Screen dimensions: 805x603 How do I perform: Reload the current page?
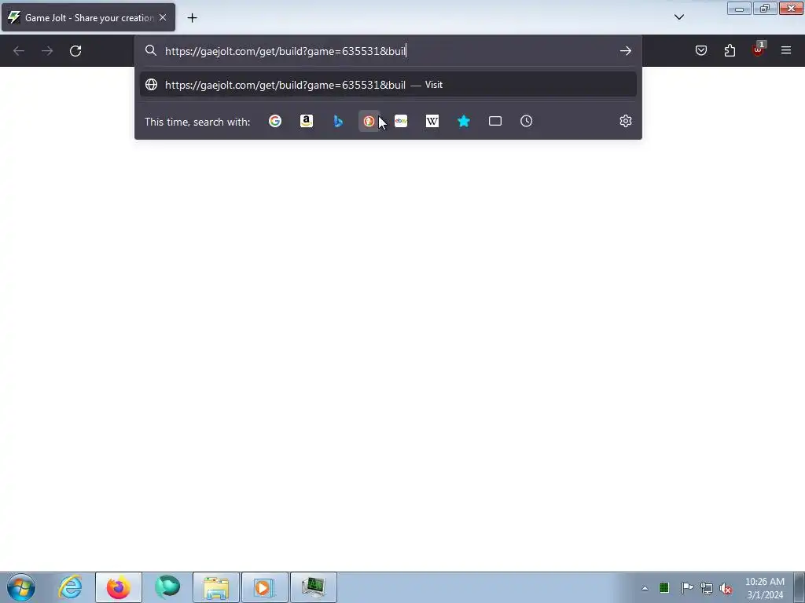pyautogui.click(x=75, y=51)
